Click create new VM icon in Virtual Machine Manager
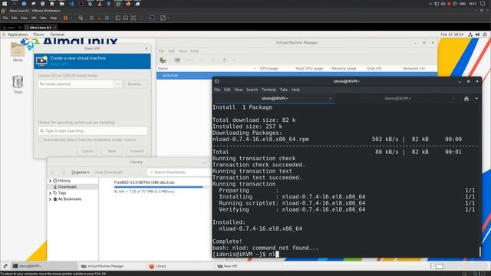Viewport: 491px width, 276px height. tap(163, 60)
